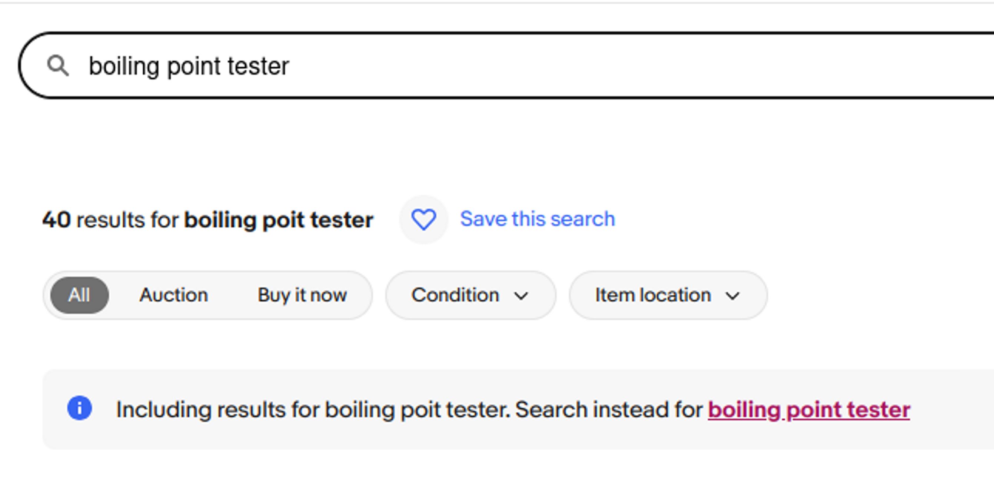
Task: Click the Search instead for text
Action: (x=609, y=409)
